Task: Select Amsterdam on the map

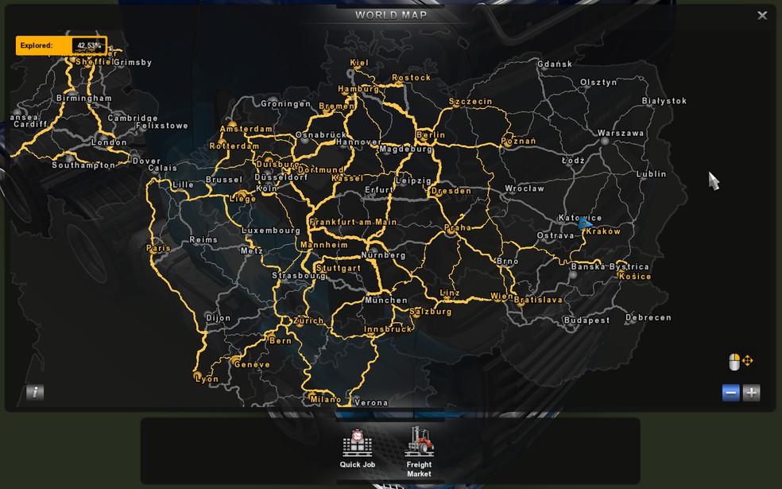Action: click(246, 129)
